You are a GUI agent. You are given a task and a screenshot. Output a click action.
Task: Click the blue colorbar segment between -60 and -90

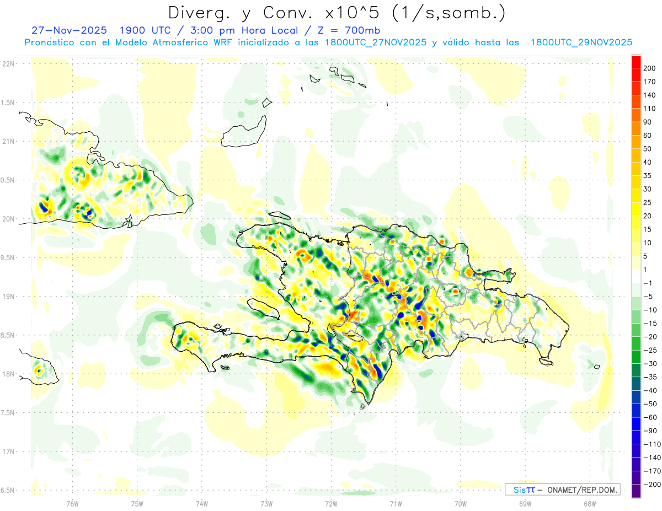tap(636, 424)
